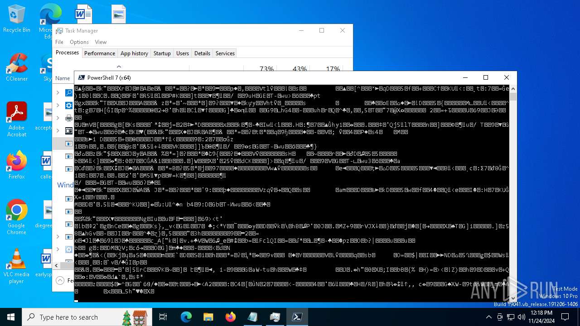The height and width of the screenshot is (326, 580).
Task: Click the Meet Now tray icon
Action: pyautogui.click(x=500, y=317)
